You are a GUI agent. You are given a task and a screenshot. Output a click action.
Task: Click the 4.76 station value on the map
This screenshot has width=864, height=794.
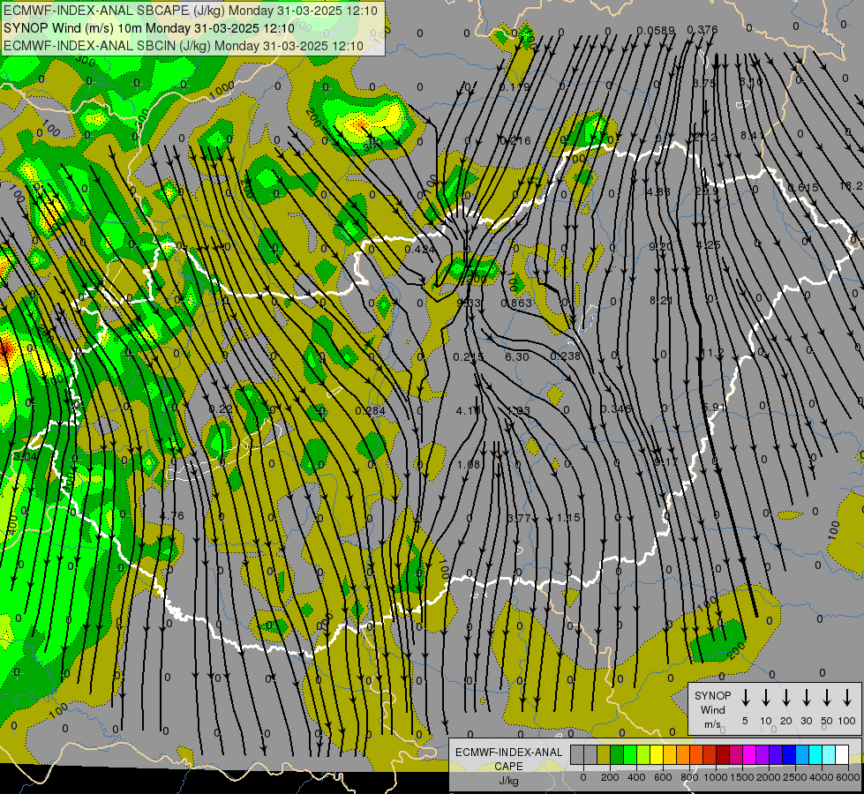click(172, 516)
